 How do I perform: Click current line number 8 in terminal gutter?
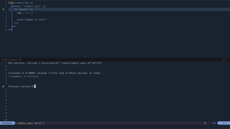(3, 86)
